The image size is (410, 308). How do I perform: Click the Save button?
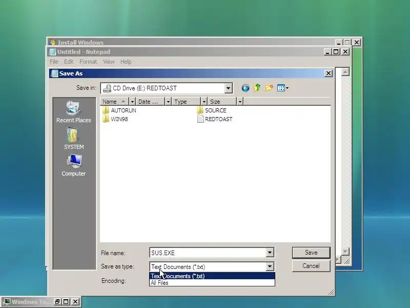point(311,253)
